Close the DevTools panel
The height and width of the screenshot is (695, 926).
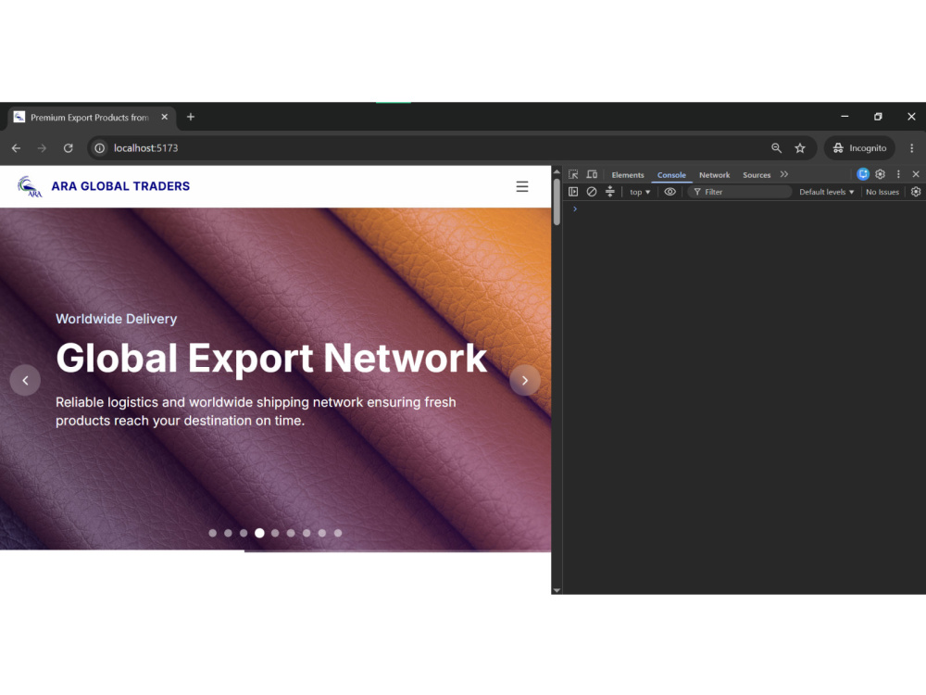point(916,174)
